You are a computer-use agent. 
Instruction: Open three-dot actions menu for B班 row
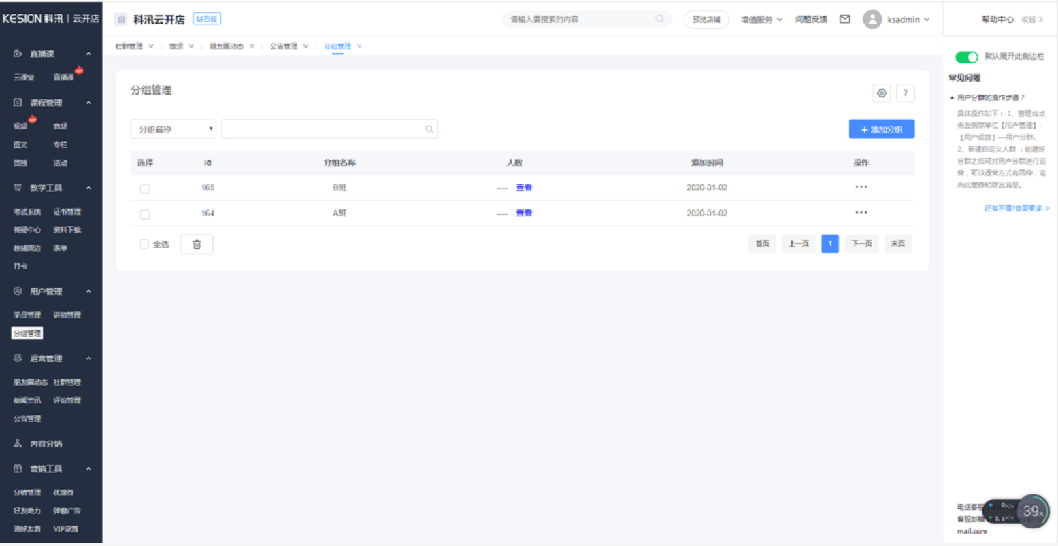pos(861,187)
